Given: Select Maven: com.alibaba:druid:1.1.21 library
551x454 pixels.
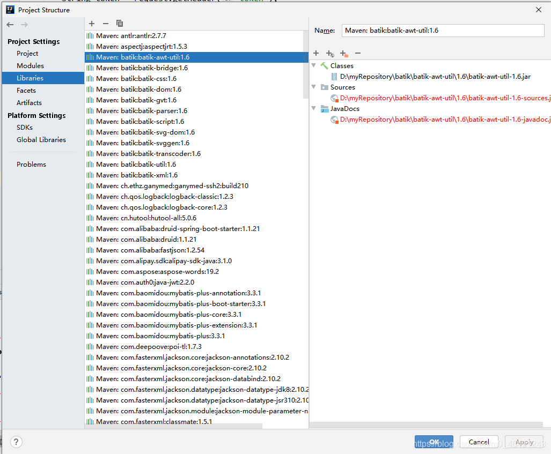Looking at the screenshot, I should pyautogui.click(x=196, y=240).
